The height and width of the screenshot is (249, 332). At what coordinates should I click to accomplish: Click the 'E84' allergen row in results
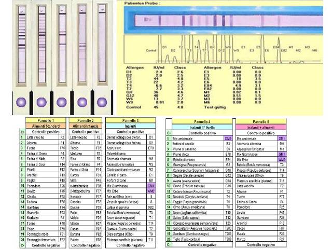coord(232,85)
